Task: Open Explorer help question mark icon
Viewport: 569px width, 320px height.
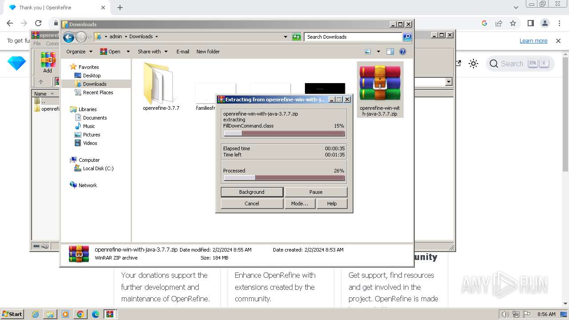Action: [x=403, y=52]
